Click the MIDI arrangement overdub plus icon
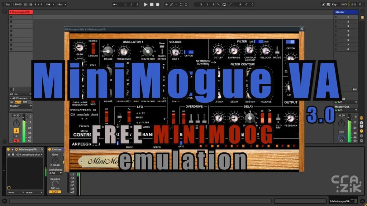The width and height of the screenshot is (367, 206). pyautogui.click(x=166, y=4)
